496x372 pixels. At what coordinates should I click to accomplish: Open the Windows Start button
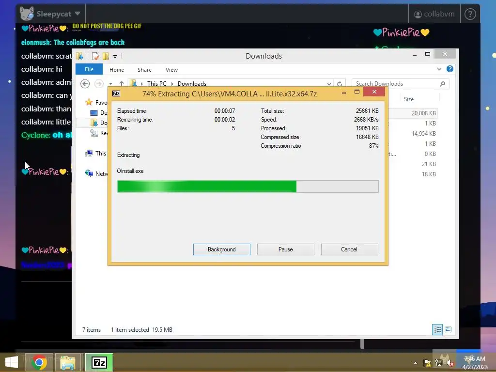12,362
